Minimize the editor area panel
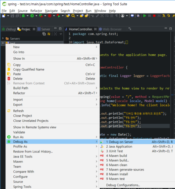The image size is (175, 189). pos(166,28)
